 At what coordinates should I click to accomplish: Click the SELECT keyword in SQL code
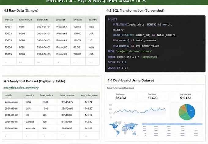tap(112, 20)
